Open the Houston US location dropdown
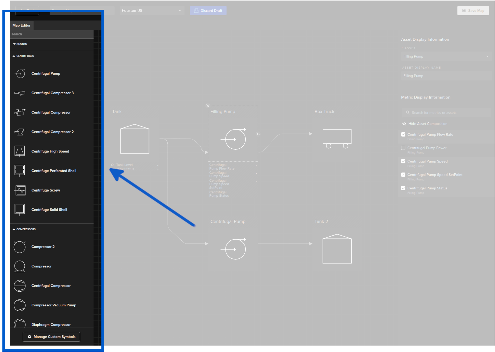Screen dimensions: 495x352 pyautogui.click(x=152, y=10)
